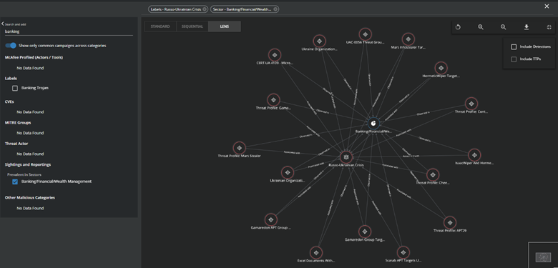Remove the Russo-Ukrainian Crisis label chip
The image size is (558, 268).
click(205, 9)
